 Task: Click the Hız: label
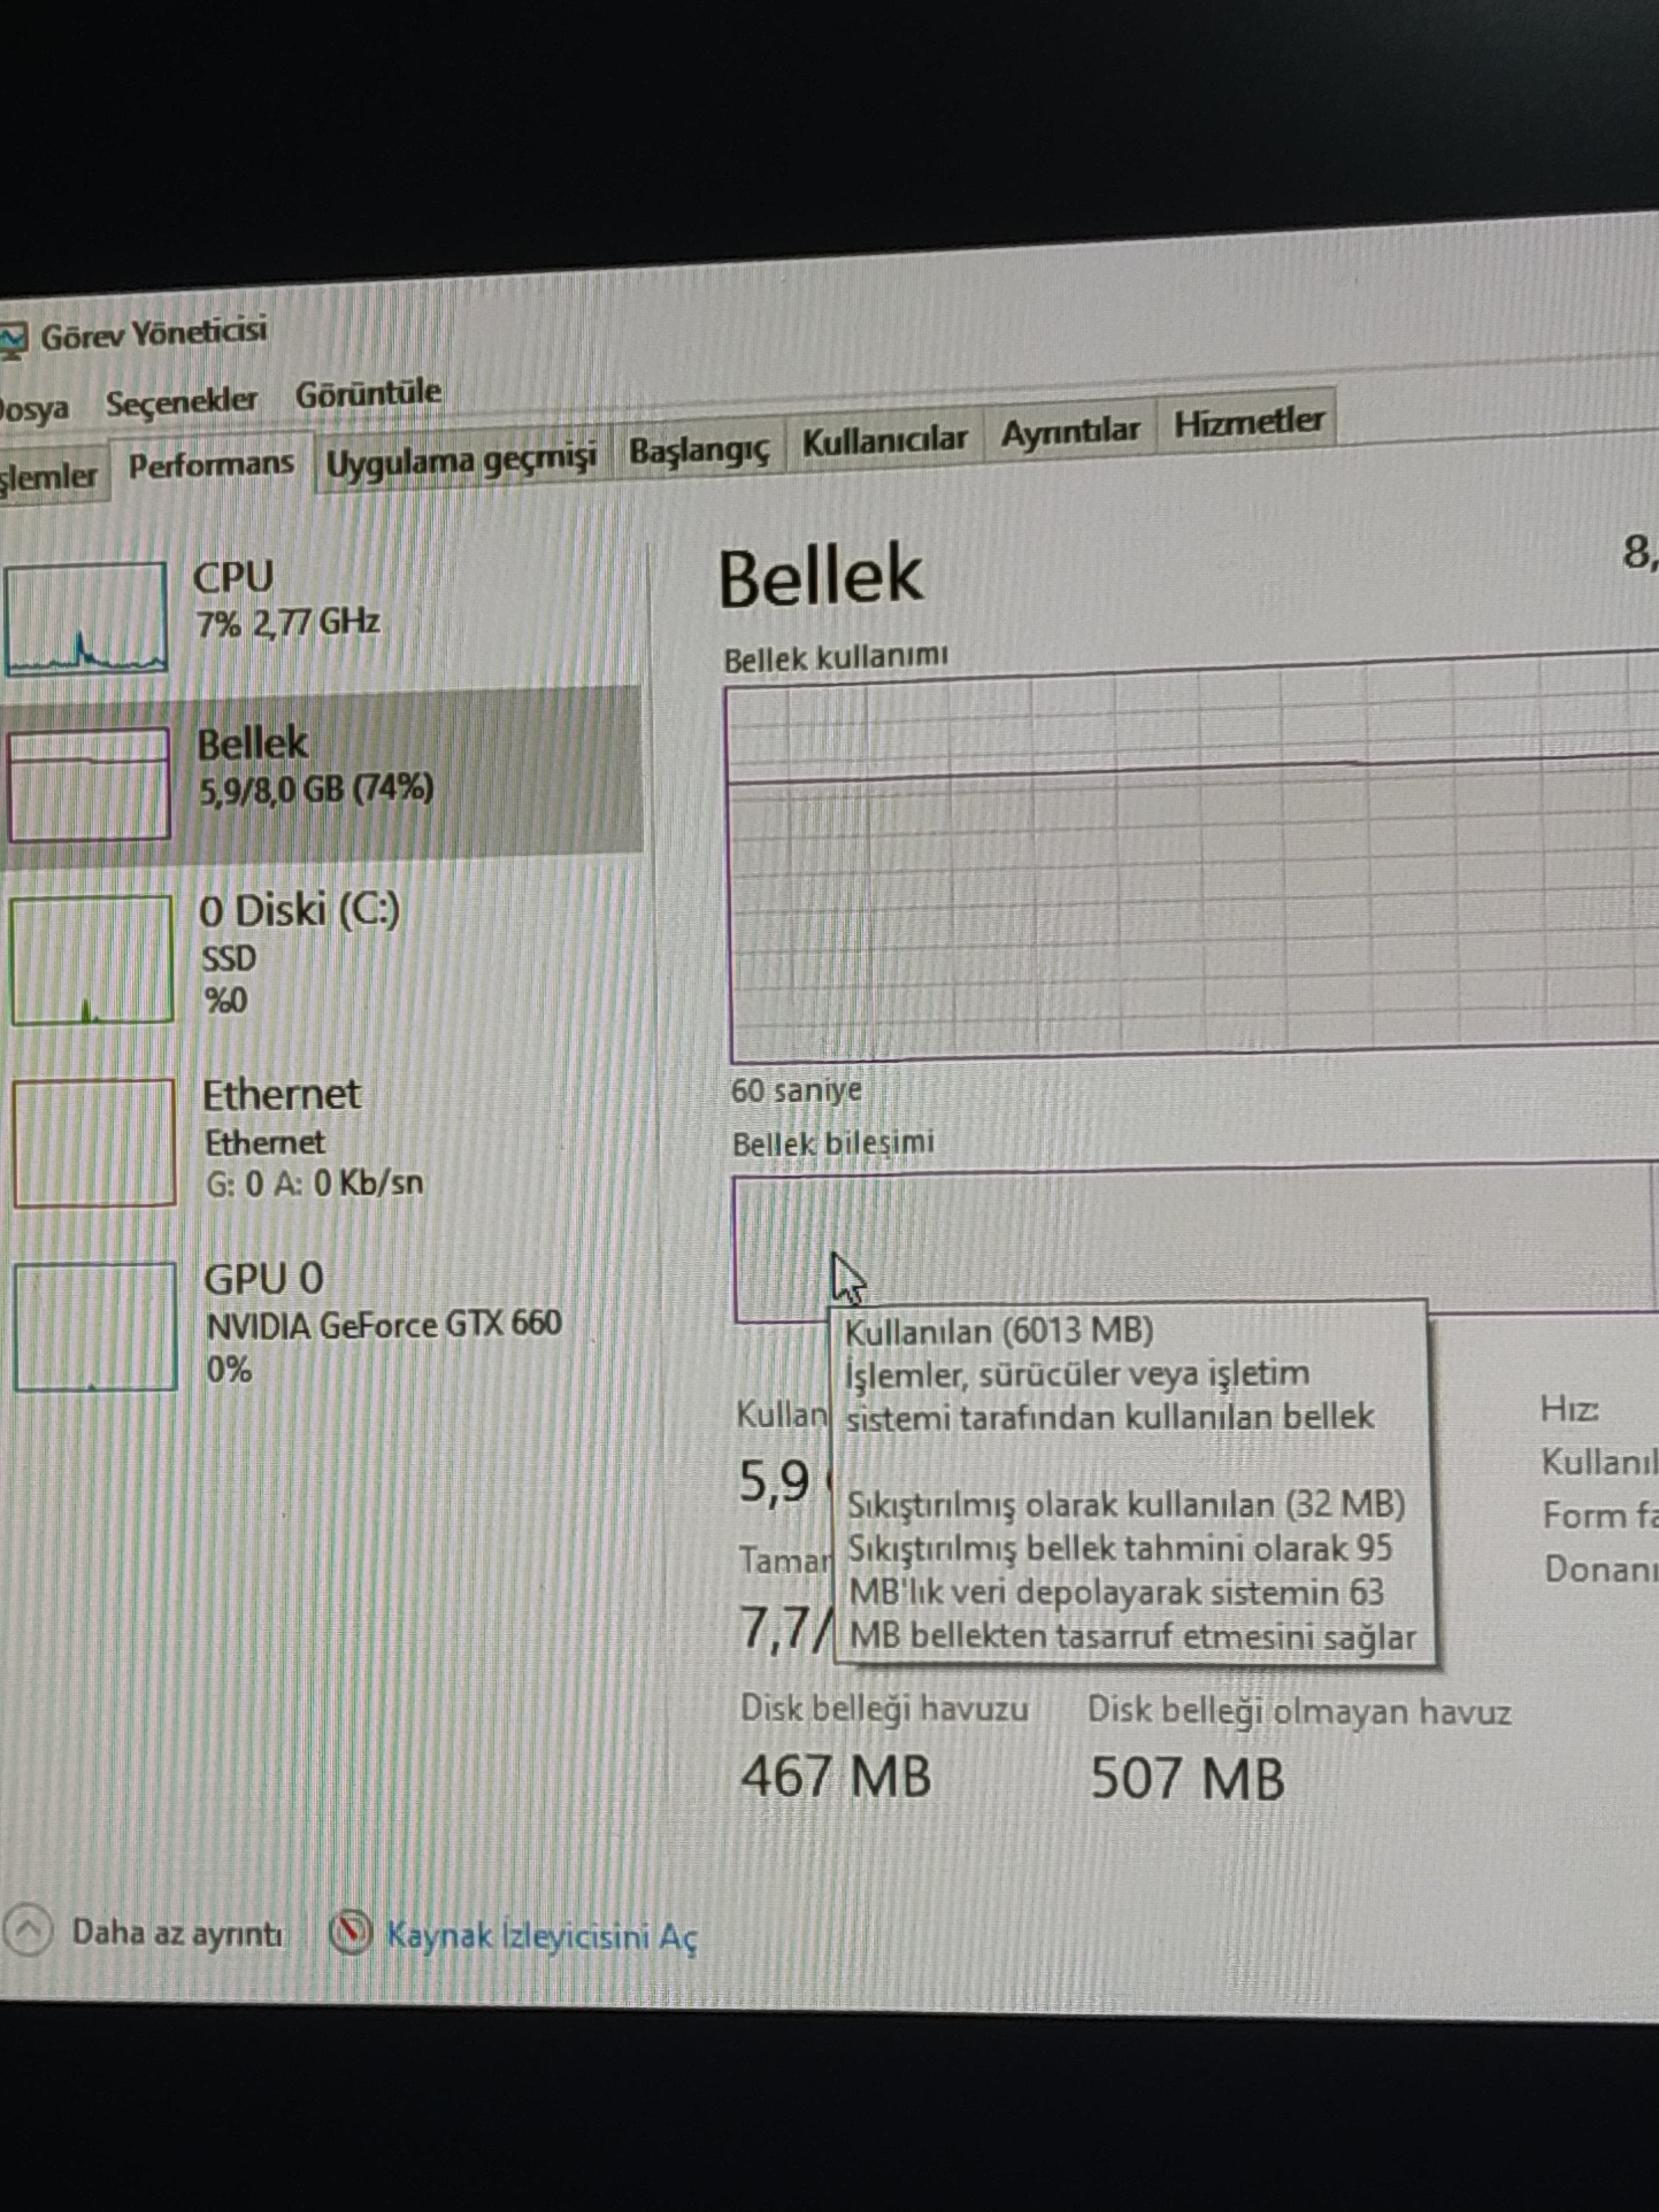tap(1569, 1409)
